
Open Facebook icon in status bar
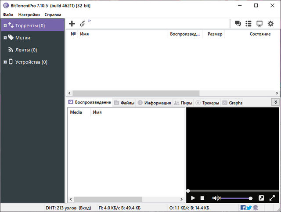[x=243, y=208]
